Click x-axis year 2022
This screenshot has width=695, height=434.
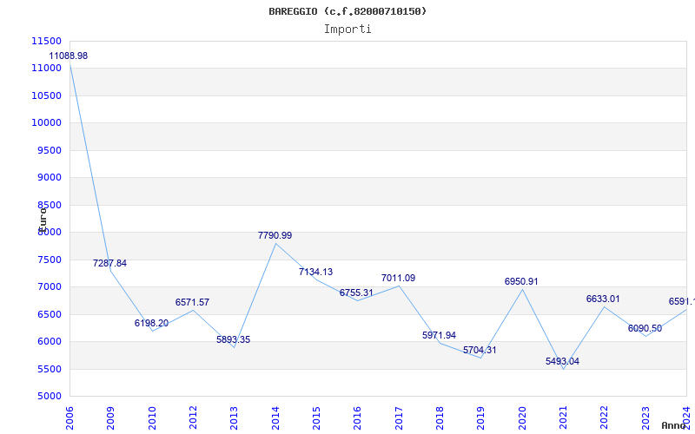pyautogui.click(x=604, y=418)
